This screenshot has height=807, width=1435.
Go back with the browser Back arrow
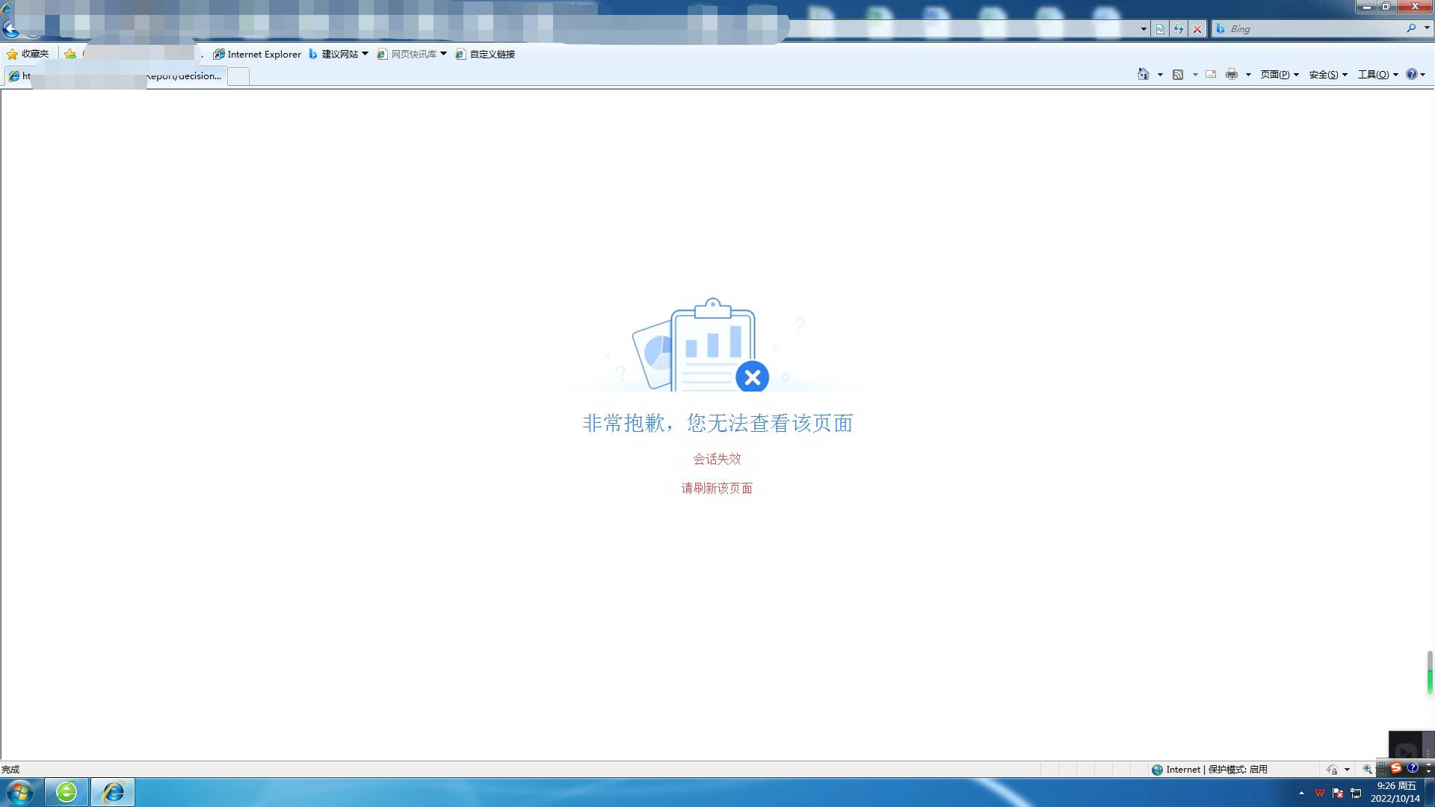(x=10, y=29)
